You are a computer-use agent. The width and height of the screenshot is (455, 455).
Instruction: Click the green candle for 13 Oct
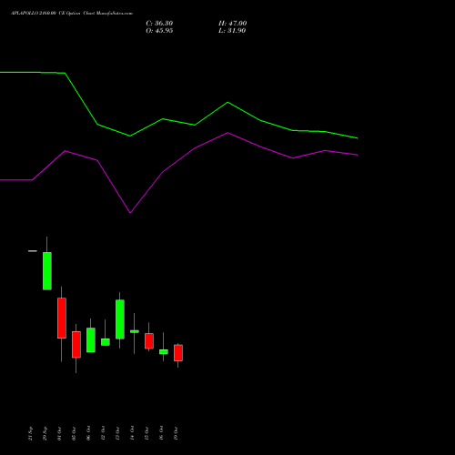click(x=120, y=319)
